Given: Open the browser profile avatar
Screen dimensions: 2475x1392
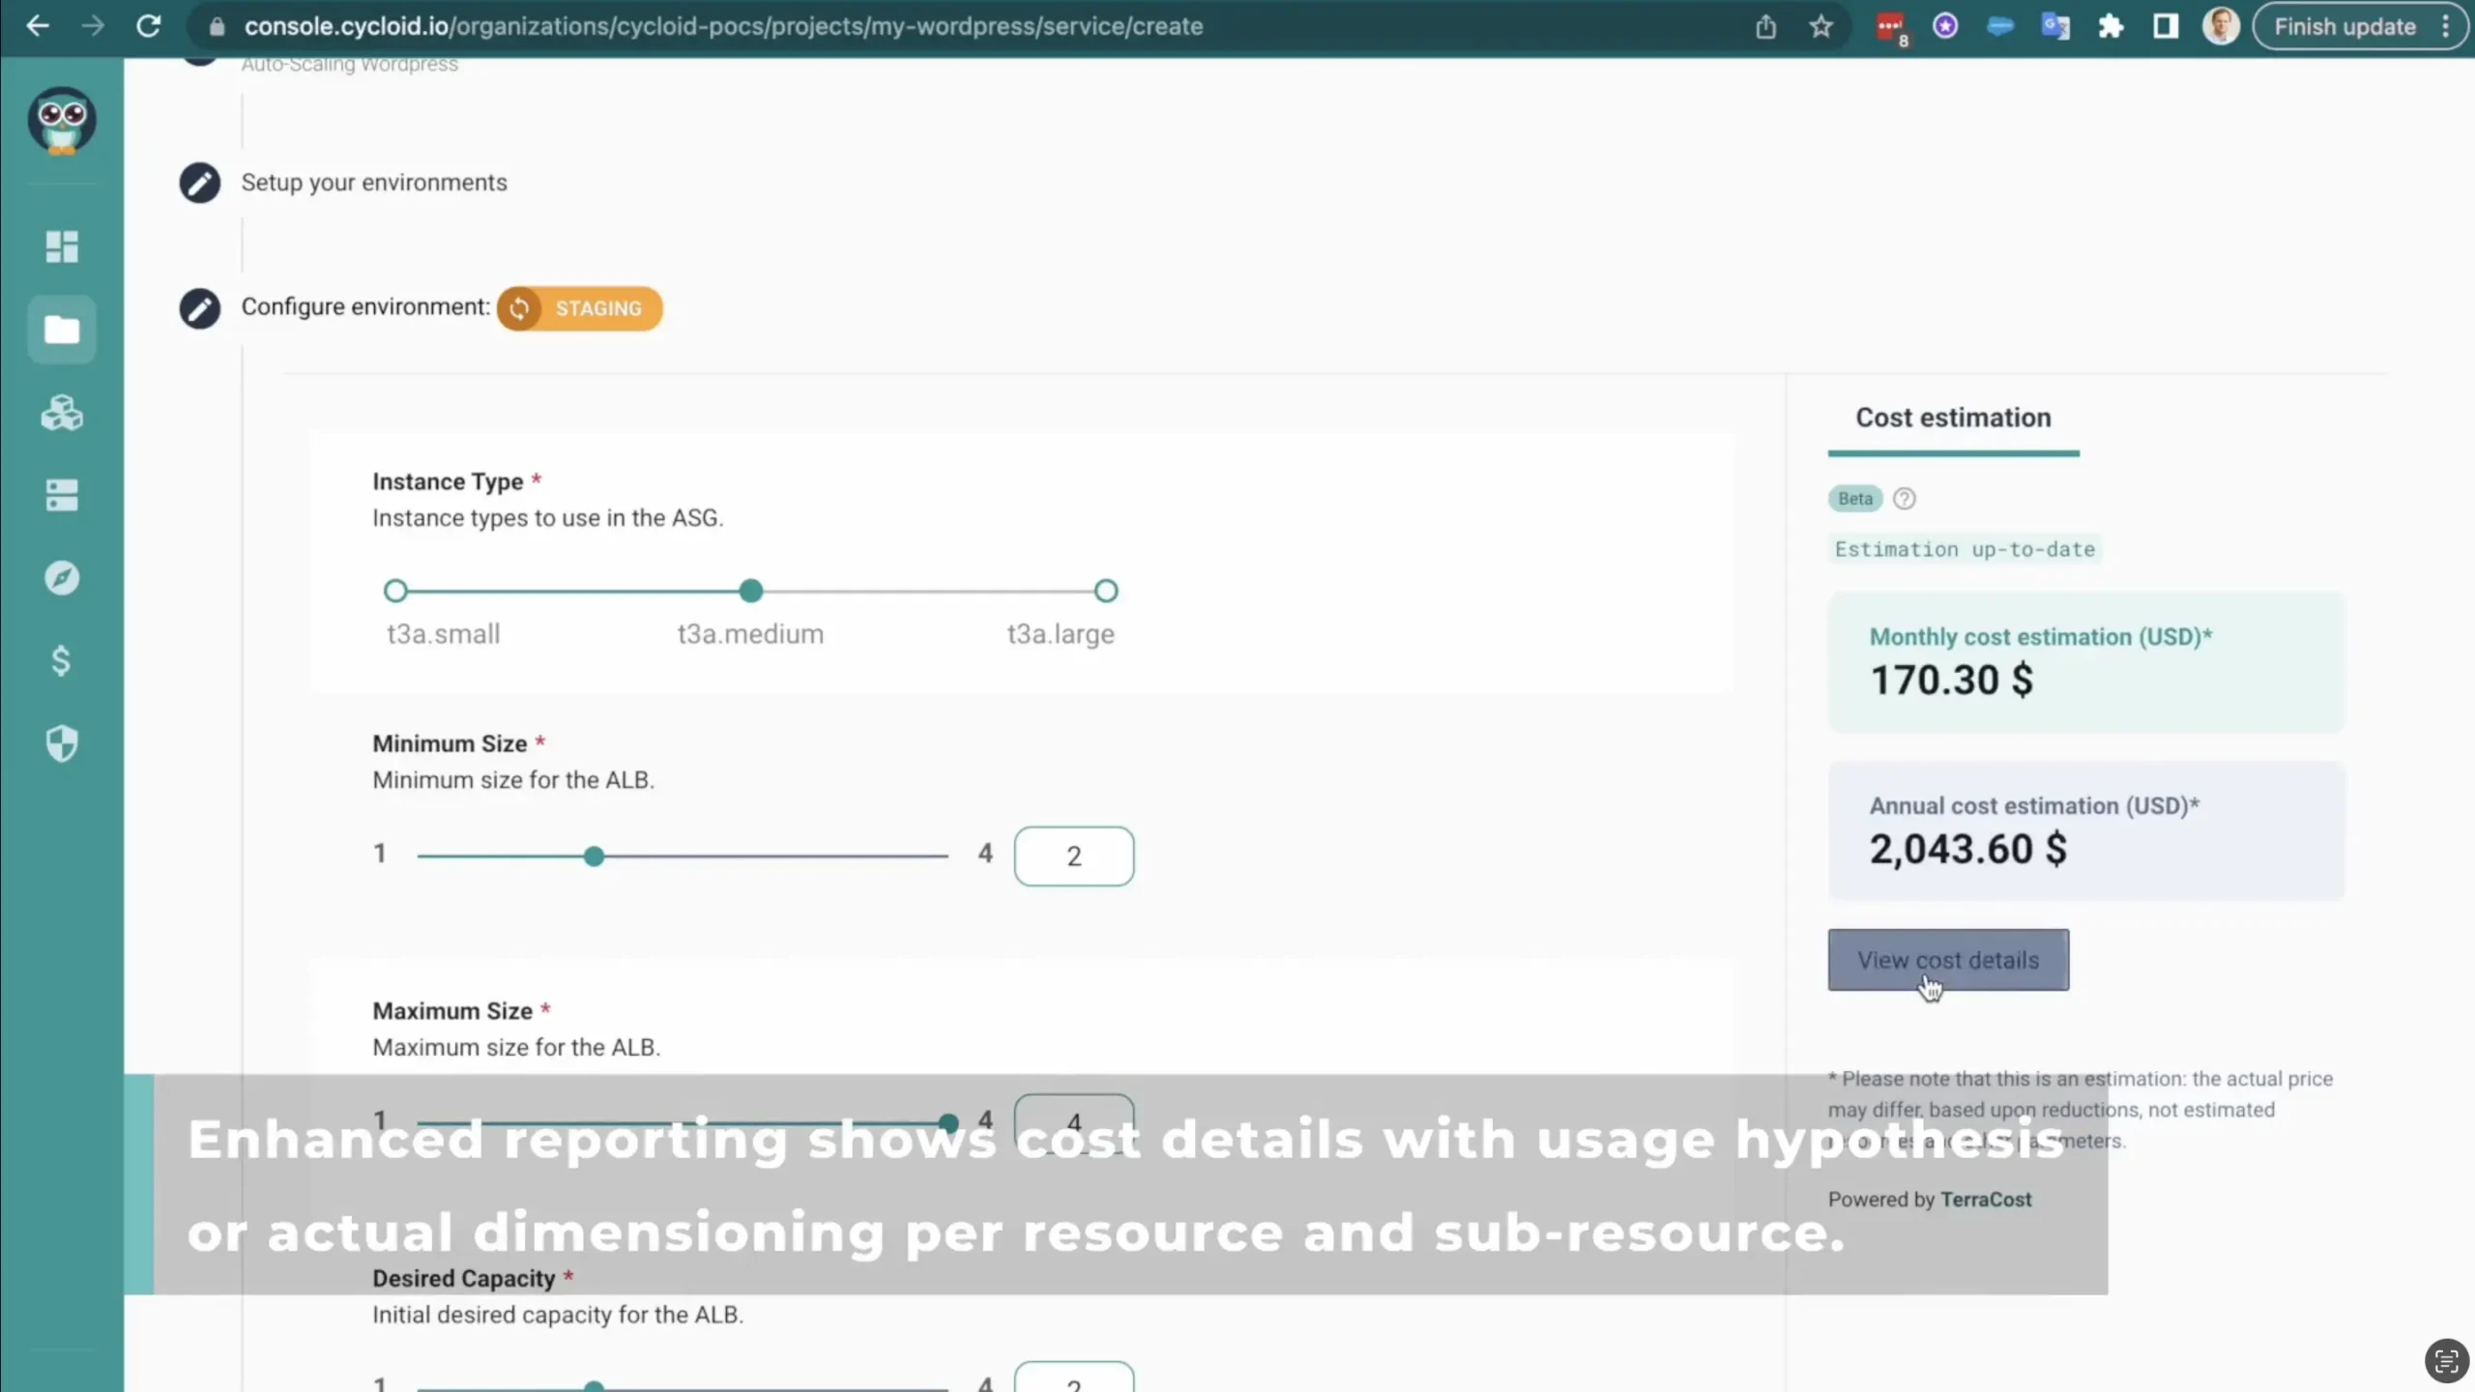Looking at the screenshot, I should [x=2221, y=26].
